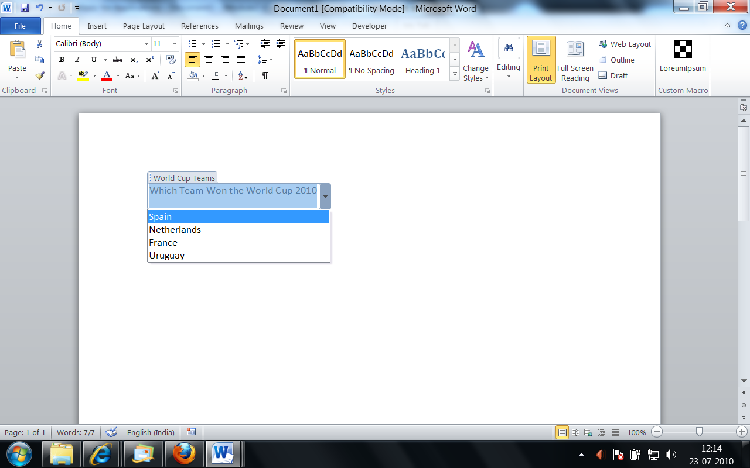Apply strikethrough formatting
Viewport: 750px width, 468px height.
coord(118,59)
